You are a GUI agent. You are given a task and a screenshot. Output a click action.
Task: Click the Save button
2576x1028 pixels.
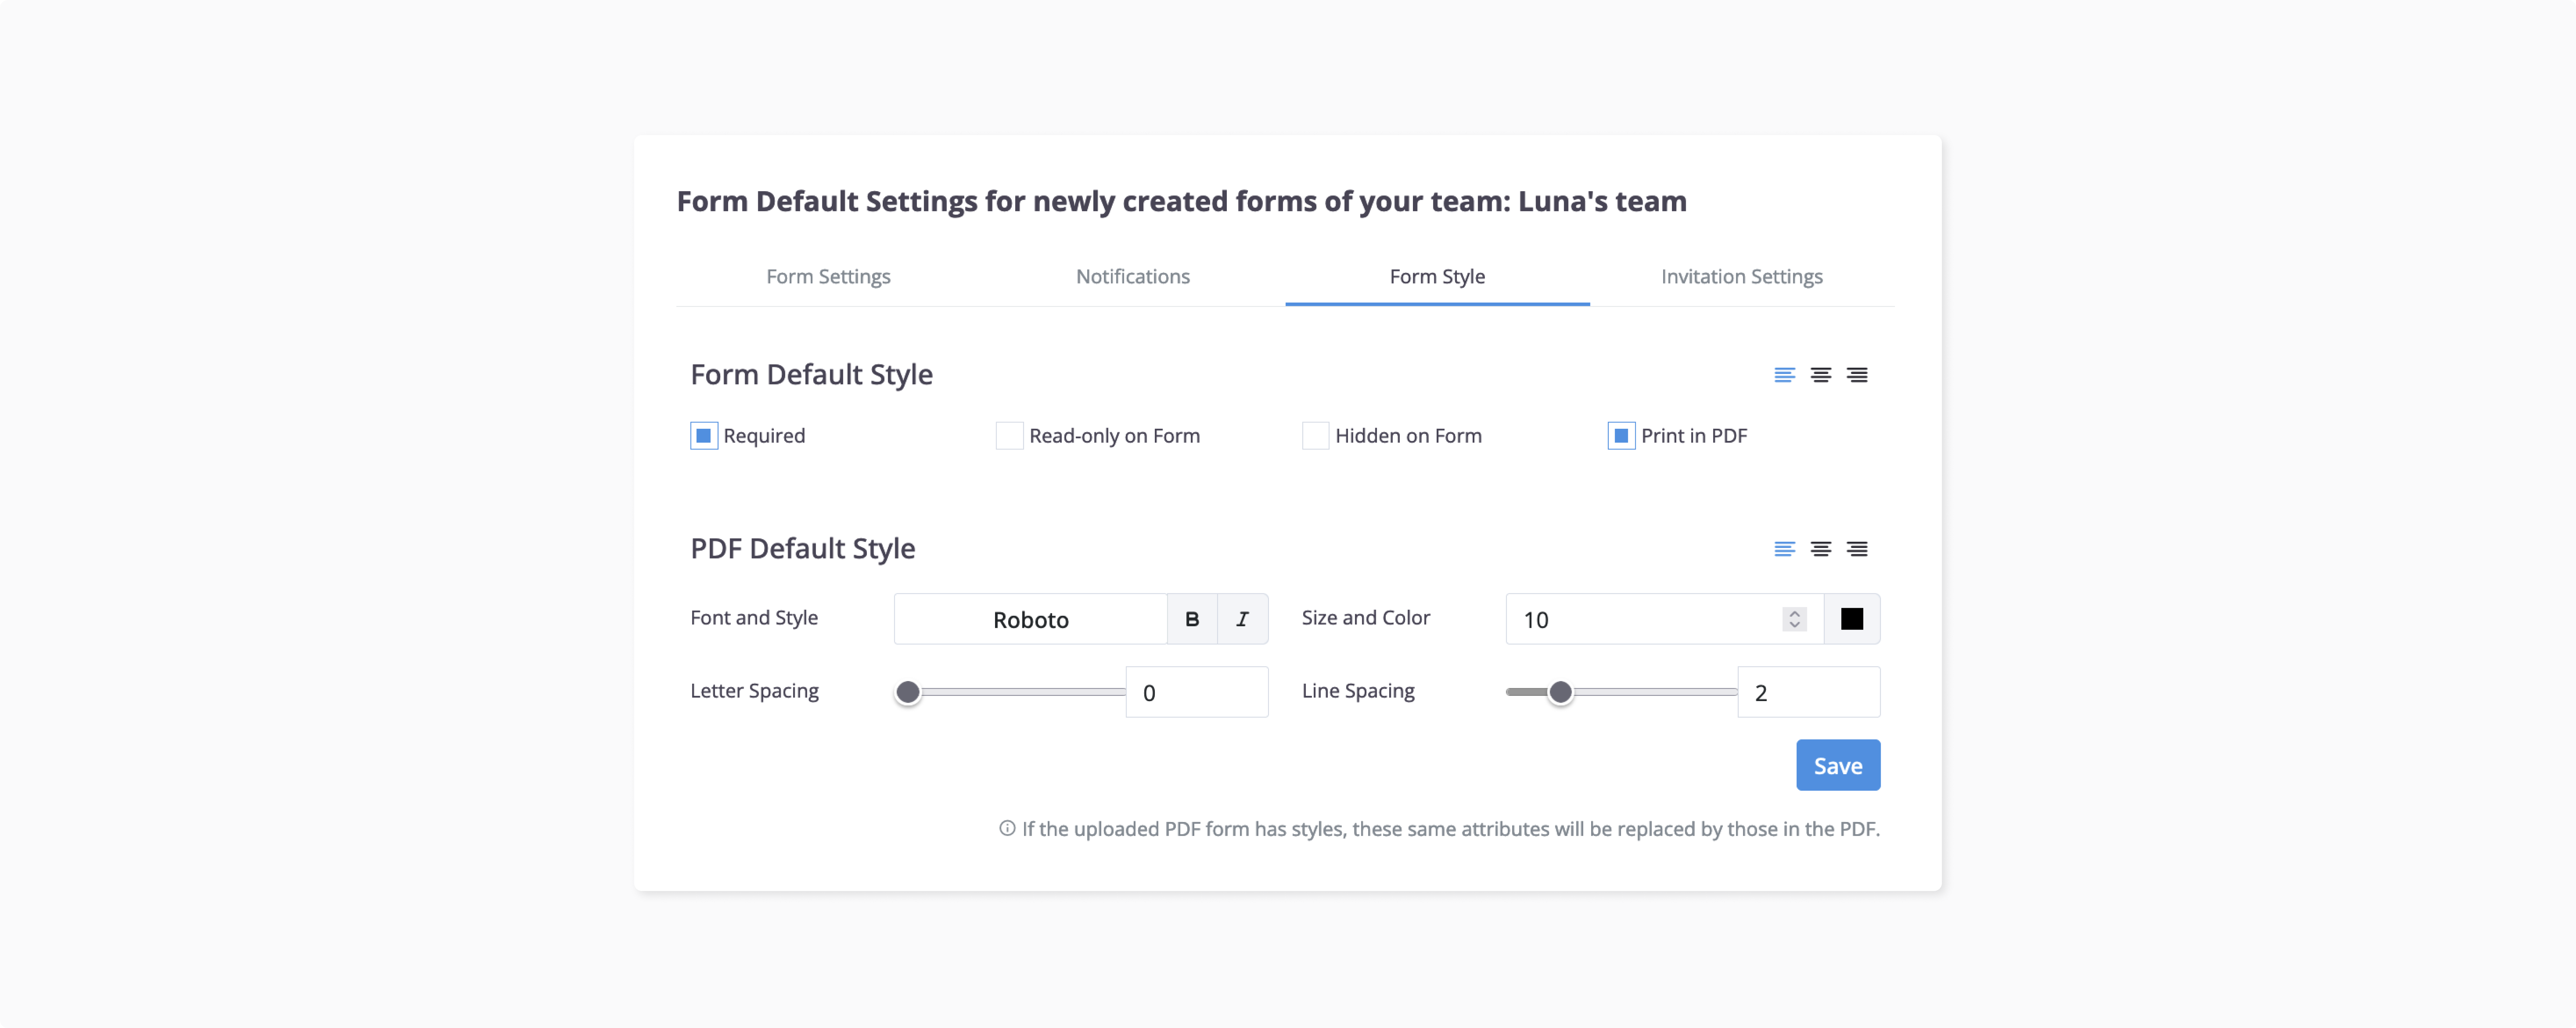point(1837,765)
